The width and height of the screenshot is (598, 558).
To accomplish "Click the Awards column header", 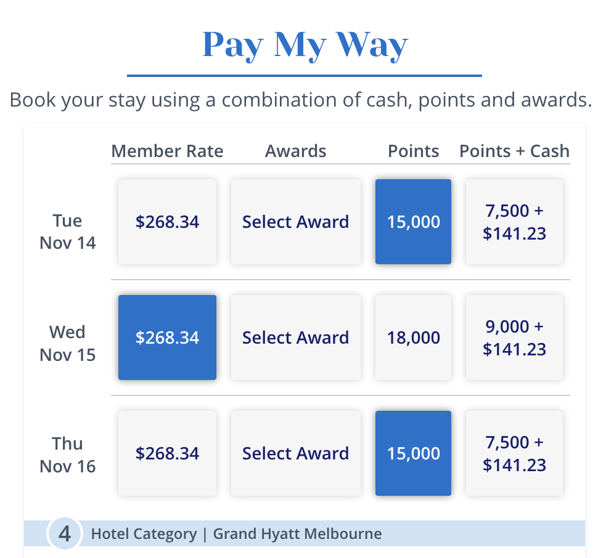I will (295, 151).
